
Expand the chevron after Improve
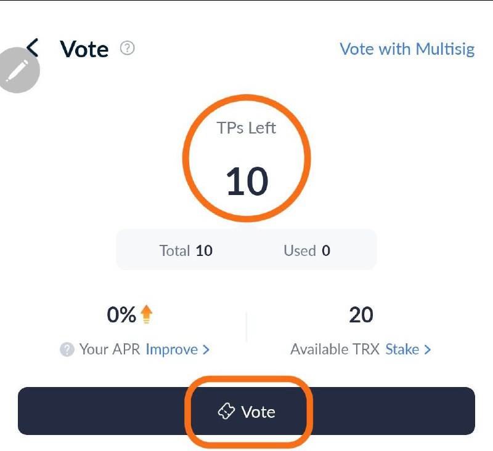click(x=206, y=349)
